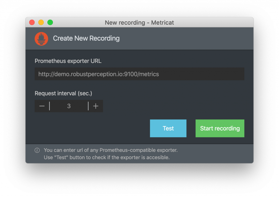The width and height of the screenshot is (279, 197).
Task: Click the 'New recording - Metricat' title
Action: (139, 23)
